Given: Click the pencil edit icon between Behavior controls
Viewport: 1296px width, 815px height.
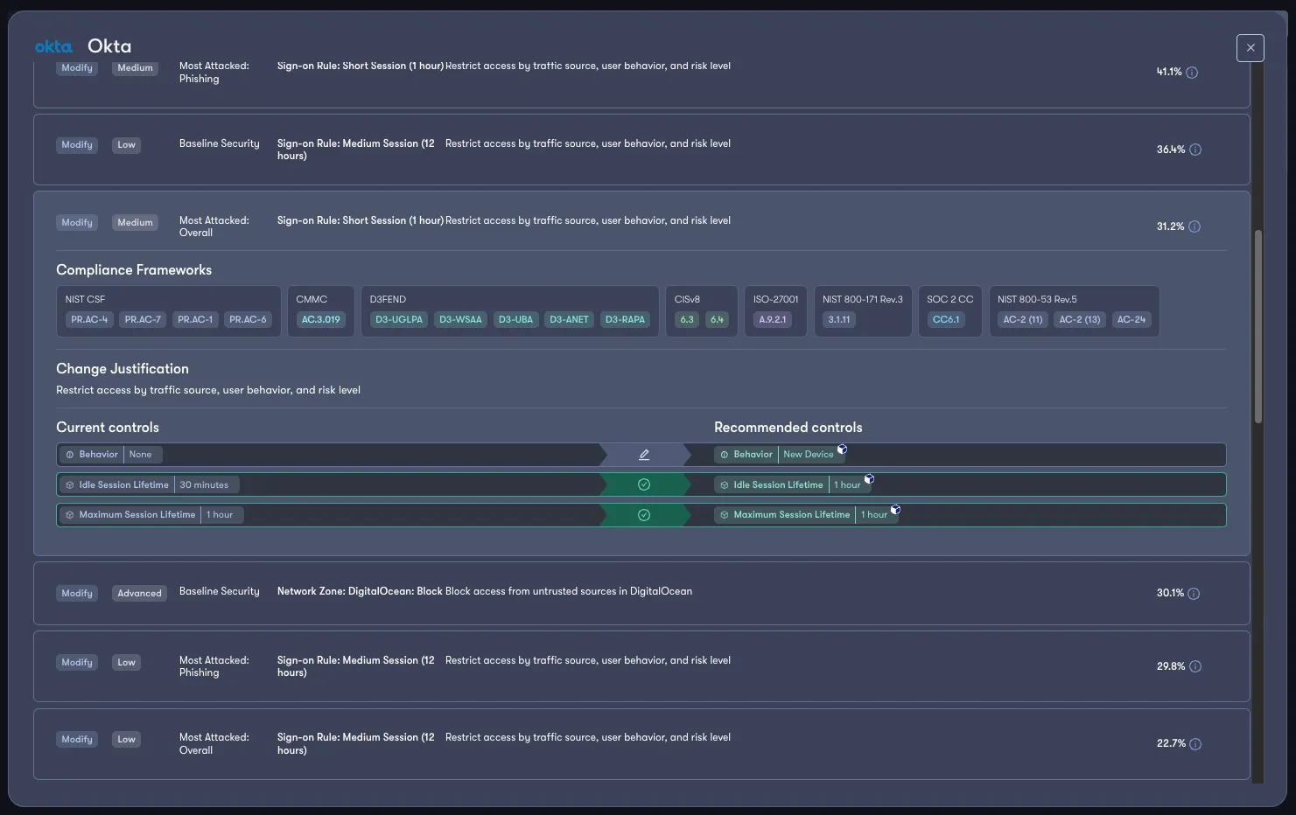Looking at the screenshot, I should point(643,454).
